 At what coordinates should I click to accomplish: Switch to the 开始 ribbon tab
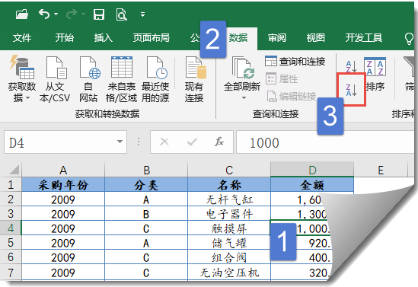point(64,38)
